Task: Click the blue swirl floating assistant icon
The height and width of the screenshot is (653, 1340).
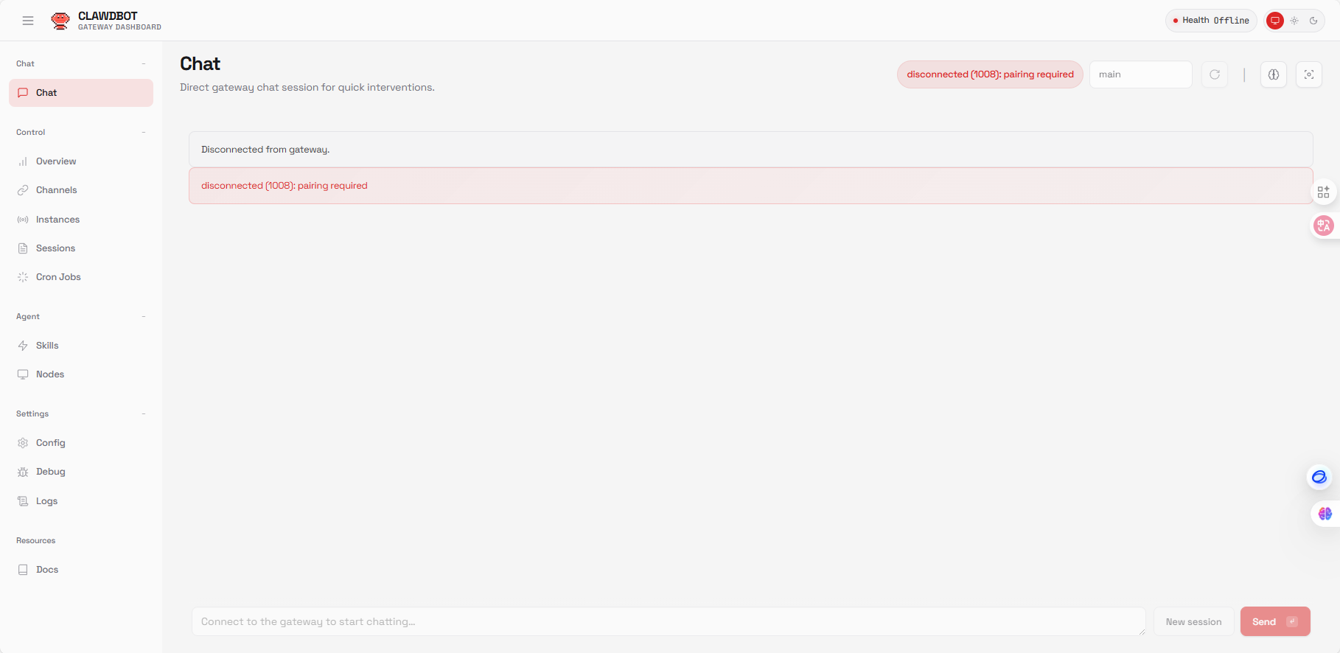Action: pyautogui.click(x=1319, y=478)
